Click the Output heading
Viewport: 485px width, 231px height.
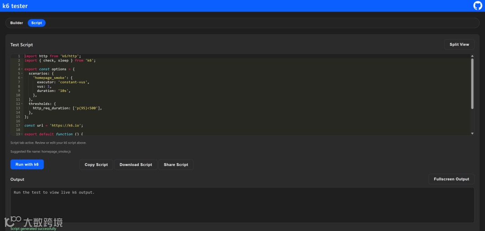tap(18, 179)
